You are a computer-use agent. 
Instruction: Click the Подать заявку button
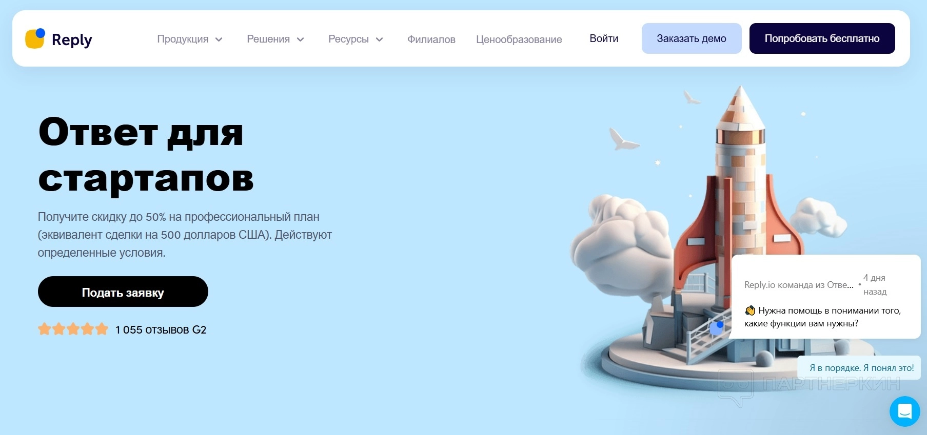123,292
